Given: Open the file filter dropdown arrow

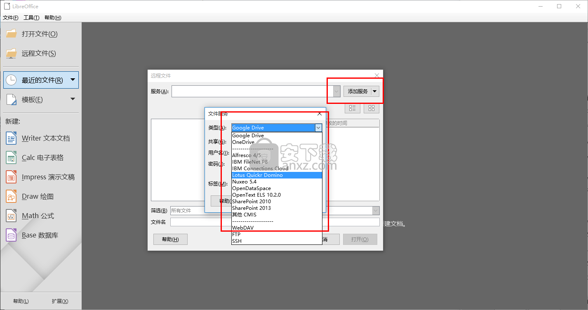Looking at the screenshot, I should 376,210.
